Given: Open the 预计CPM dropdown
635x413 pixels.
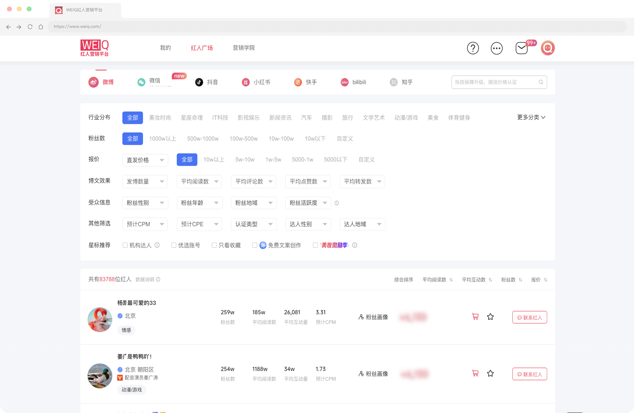Looking at the screenshot, I should tap(144, 224).
